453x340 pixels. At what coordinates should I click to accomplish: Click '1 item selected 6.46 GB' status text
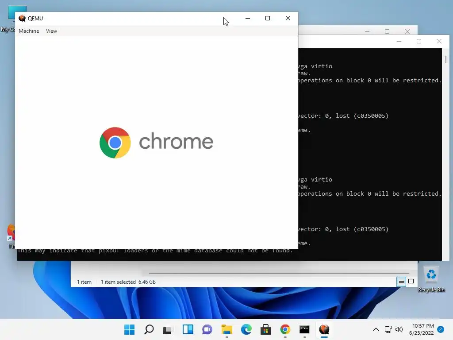click(x=128, y=282)
